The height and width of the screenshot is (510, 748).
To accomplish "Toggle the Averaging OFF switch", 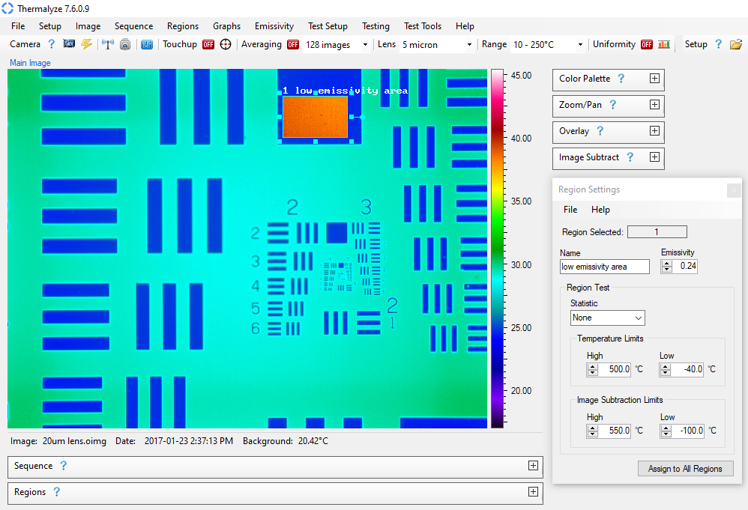I will [293, 44].
